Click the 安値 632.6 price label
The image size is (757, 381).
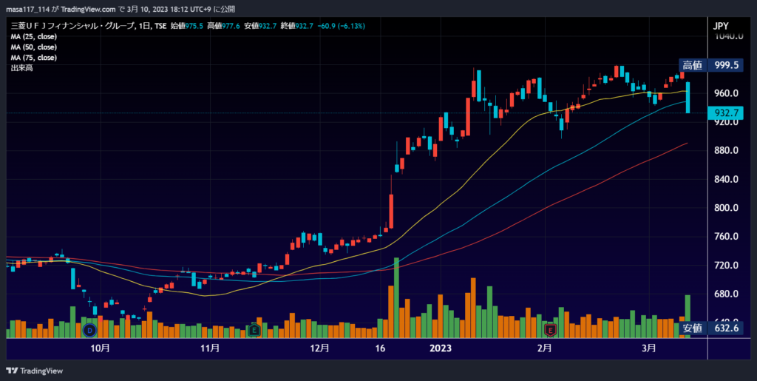710,328
